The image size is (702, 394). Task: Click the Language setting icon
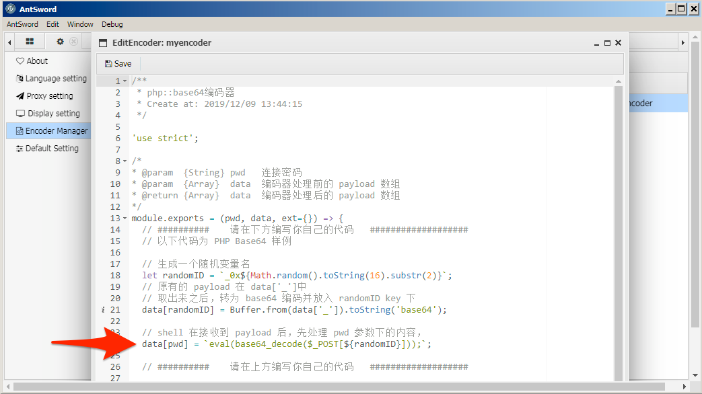pyautogui.click(x=20, y=78)
